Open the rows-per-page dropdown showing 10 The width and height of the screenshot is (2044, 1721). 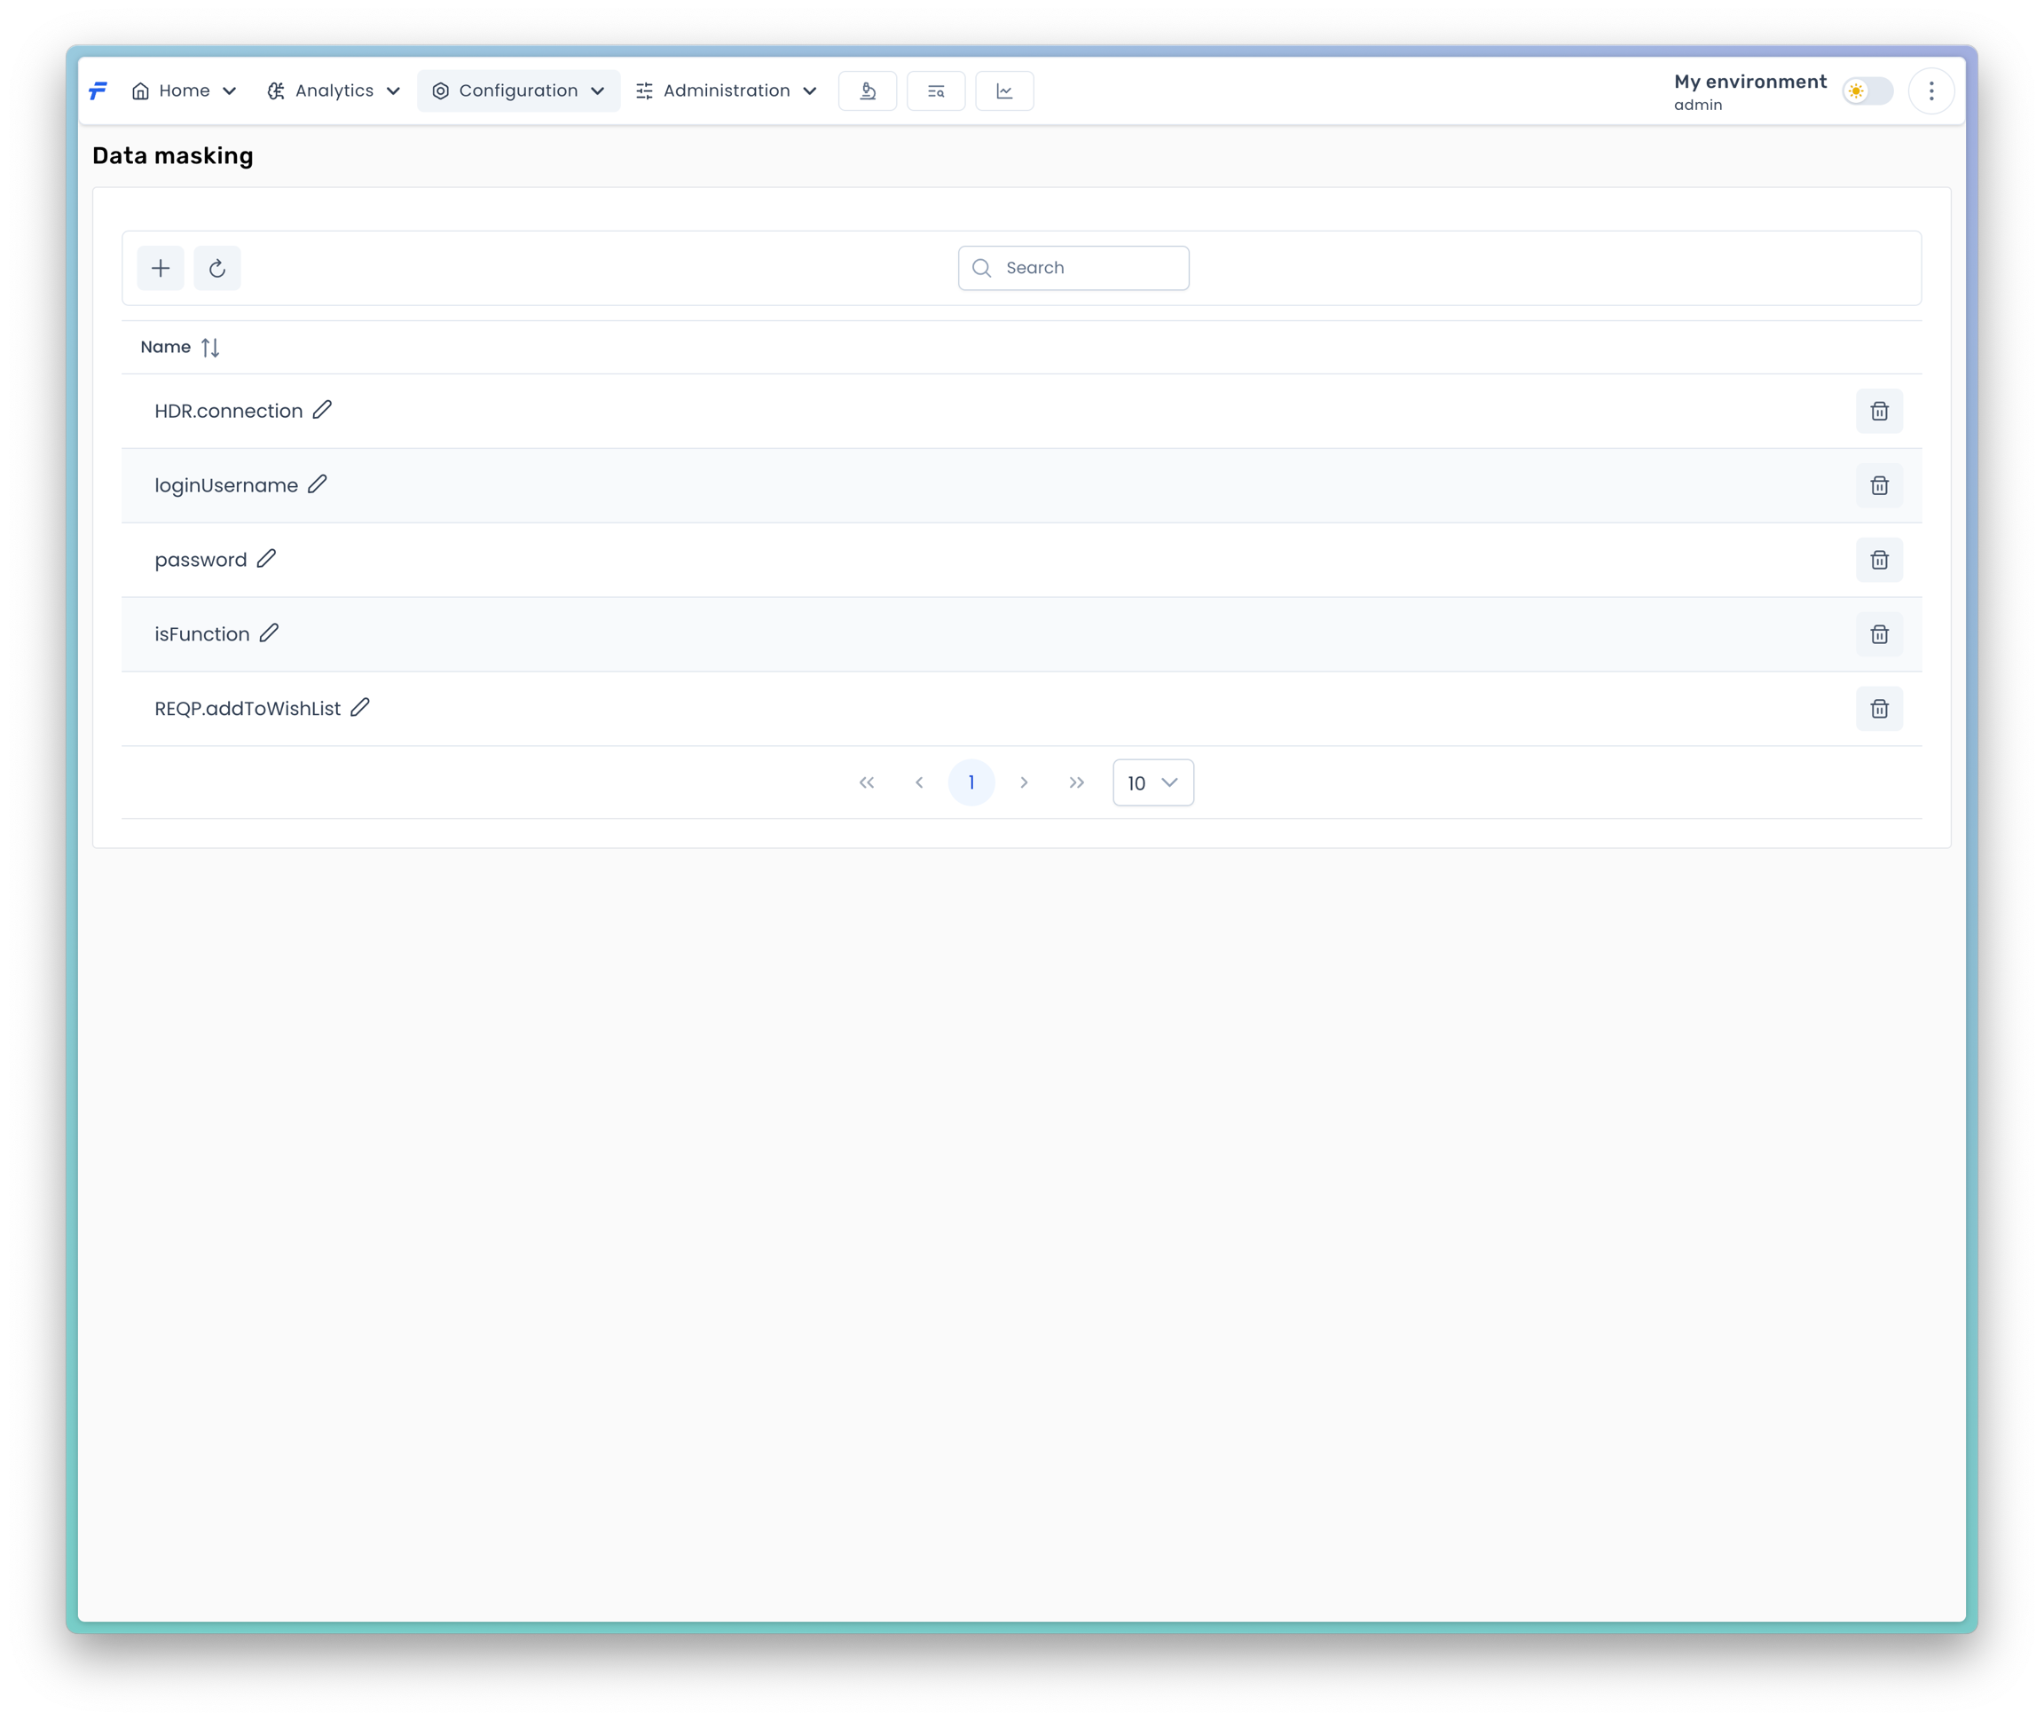tap(1152, 782)
